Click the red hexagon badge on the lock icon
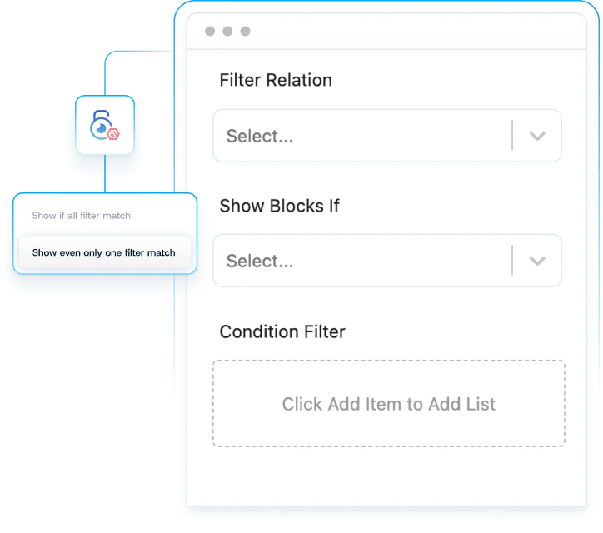 pyautogui.click(x=114, y=133)
